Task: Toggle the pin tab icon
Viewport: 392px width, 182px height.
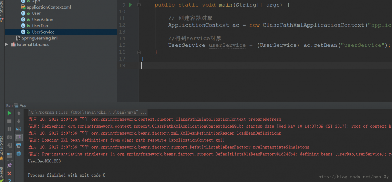Action: 9,165
